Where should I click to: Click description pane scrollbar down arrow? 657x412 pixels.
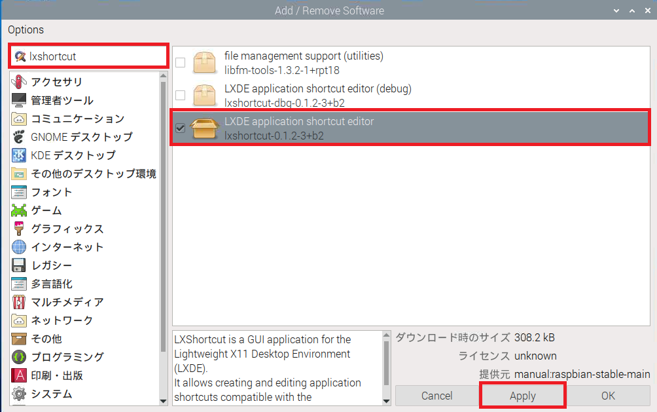click(x=386, y=402)
